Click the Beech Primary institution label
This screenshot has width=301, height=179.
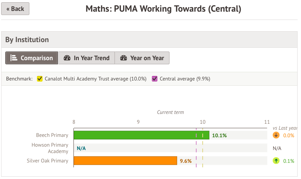52,135
